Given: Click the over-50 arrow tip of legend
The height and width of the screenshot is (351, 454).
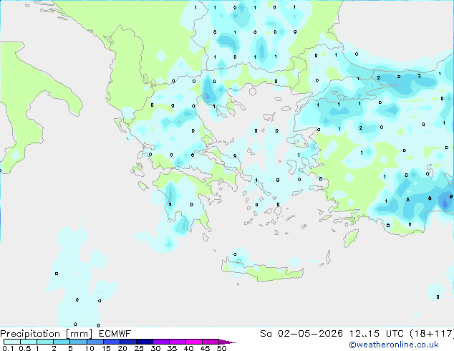Looking at the screenshot, I should point(227,342).
